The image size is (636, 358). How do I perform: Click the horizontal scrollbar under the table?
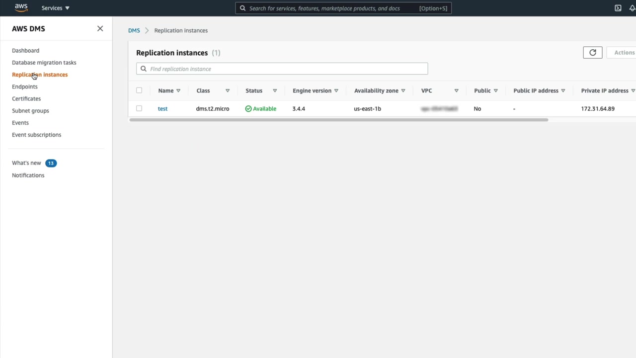click(338, 120)
